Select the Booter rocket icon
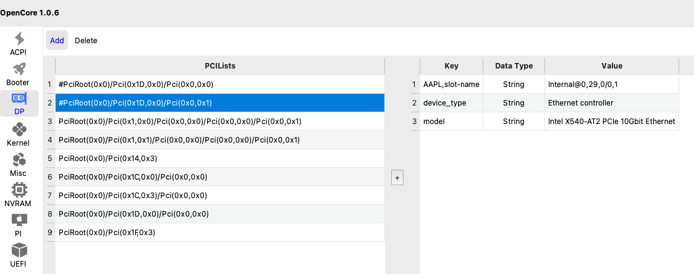694x274 pixels. click(18, 69)
